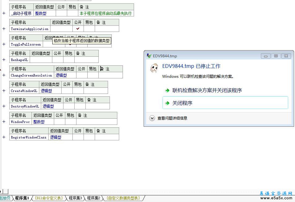Click the 逻辑型 return type of ChangeScreenResolution
295x202 pixels.
(x=61, y=75)
